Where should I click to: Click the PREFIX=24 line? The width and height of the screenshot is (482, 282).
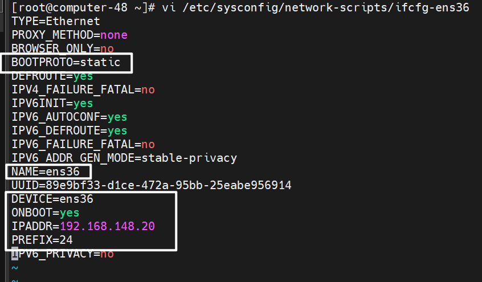click(x=42, y=240)
